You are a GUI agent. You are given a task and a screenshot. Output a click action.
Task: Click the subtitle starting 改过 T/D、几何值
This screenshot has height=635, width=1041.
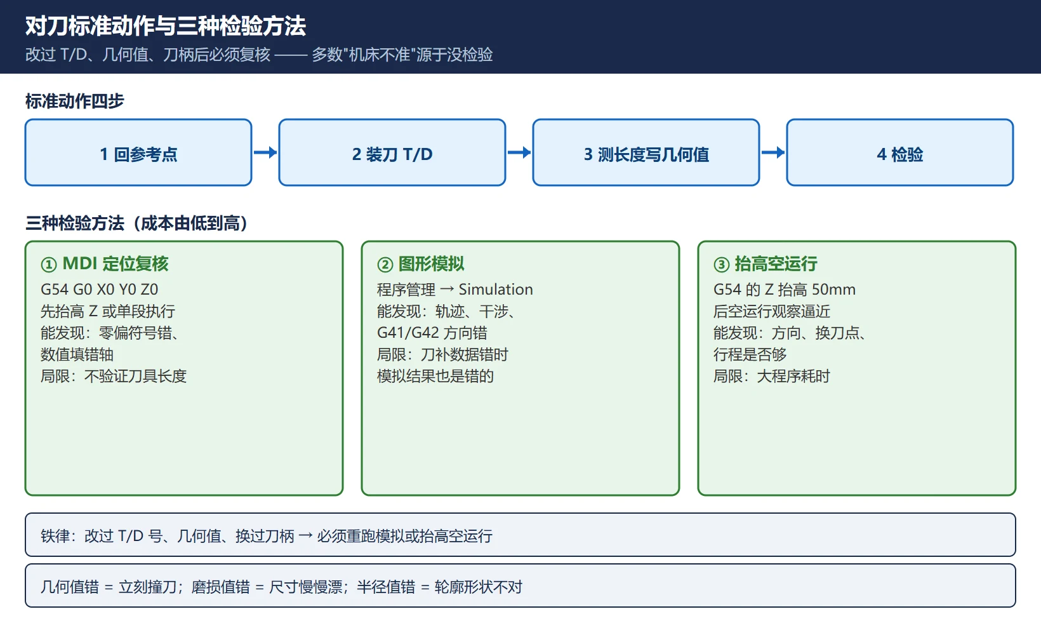pos(259,55)
